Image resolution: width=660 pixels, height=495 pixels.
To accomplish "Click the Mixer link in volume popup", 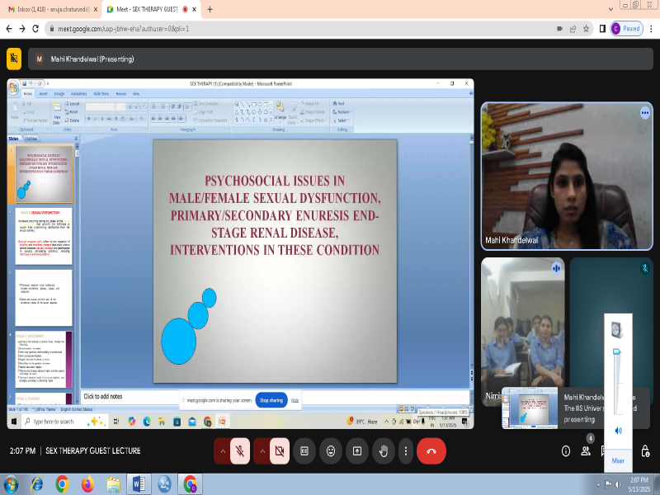I will pos(618,460).
